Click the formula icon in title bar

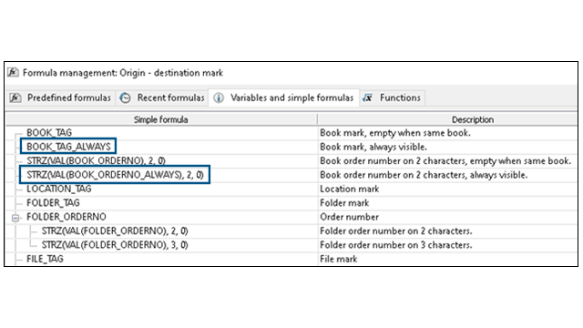[x=13, y=72]
